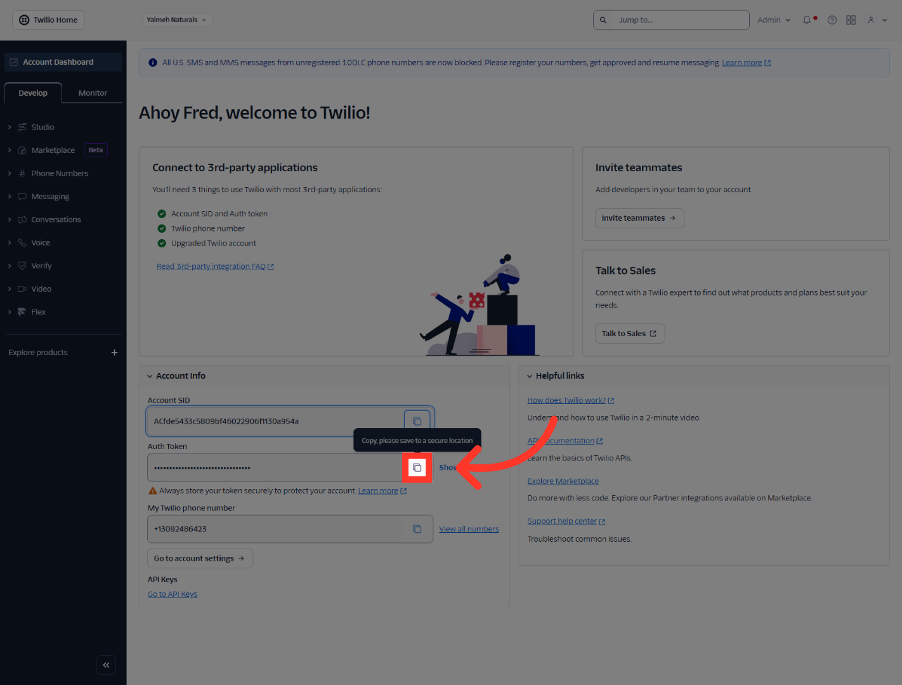Switch to the Develop tab

(33, 93)
